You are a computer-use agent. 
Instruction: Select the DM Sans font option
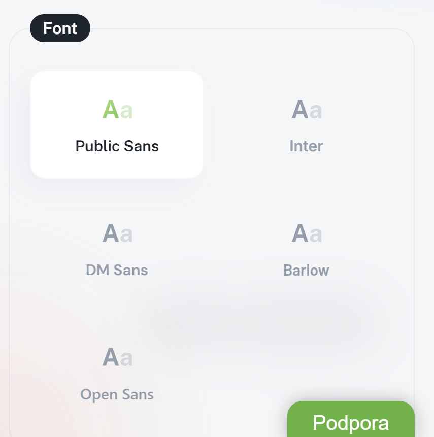point(117,249)
